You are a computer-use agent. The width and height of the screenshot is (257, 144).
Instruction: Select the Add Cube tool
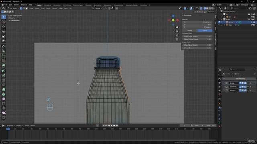[x=4, y=56]
